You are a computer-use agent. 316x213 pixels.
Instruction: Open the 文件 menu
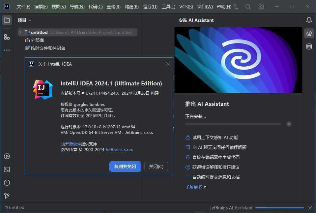pyautogui.click(x=23, y=6)
